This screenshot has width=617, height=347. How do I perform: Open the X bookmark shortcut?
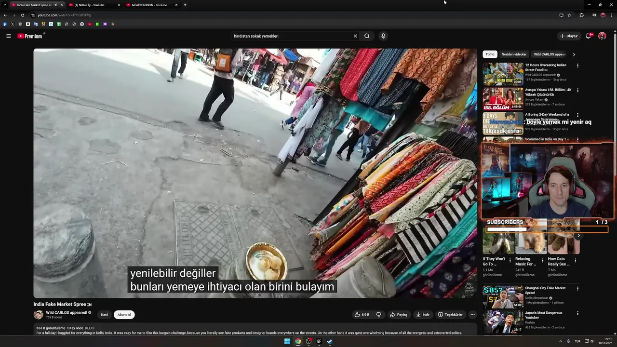[x=13, y=24]
